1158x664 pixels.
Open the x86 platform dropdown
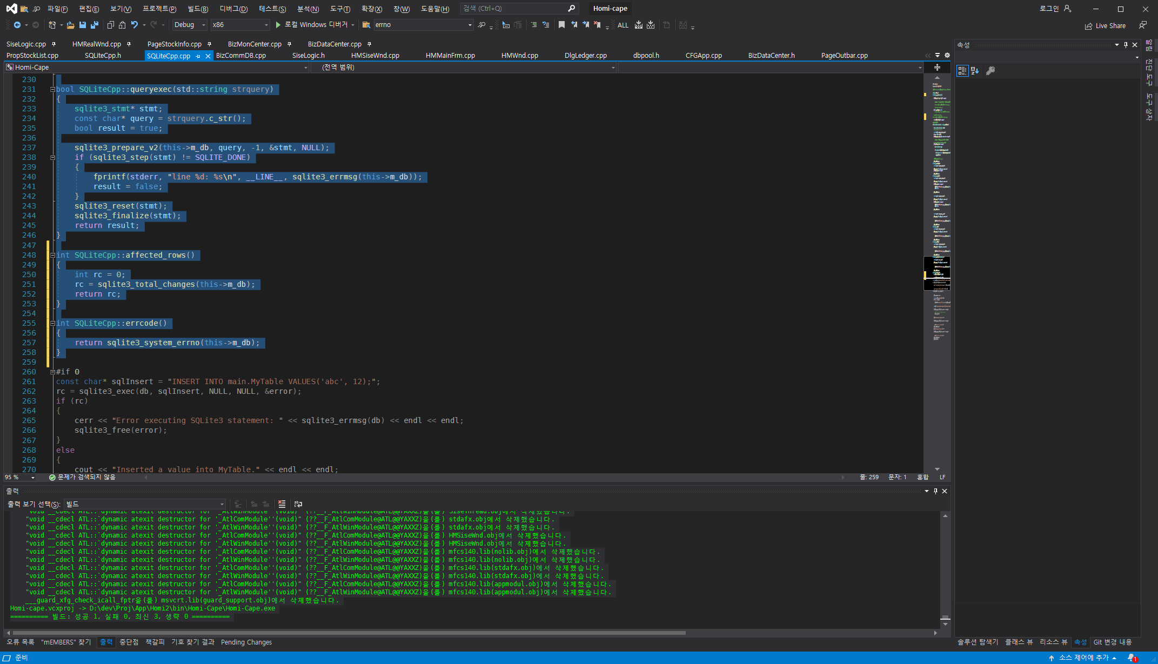coord(266,25)
